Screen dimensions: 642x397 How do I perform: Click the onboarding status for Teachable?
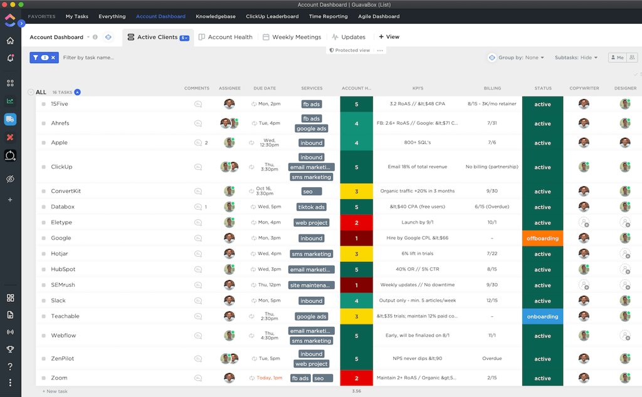pos(542,316)
